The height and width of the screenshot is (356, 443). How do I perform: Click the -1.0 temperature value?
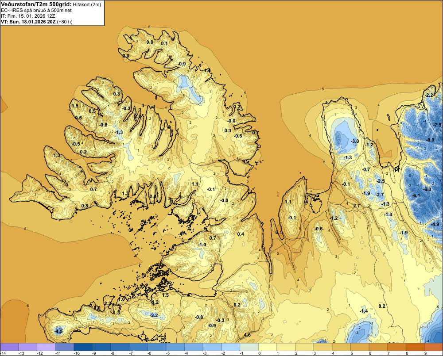[x=202, y=245]
